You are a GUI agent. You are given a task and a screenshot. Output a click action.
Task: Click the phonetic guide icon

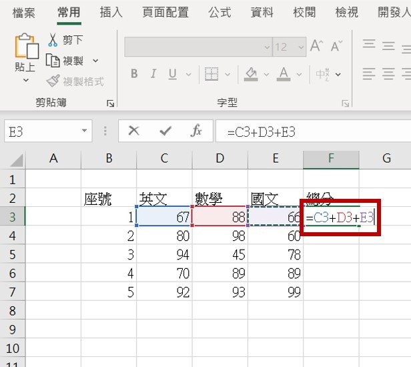pyautogui.click(x=322, y=74)
